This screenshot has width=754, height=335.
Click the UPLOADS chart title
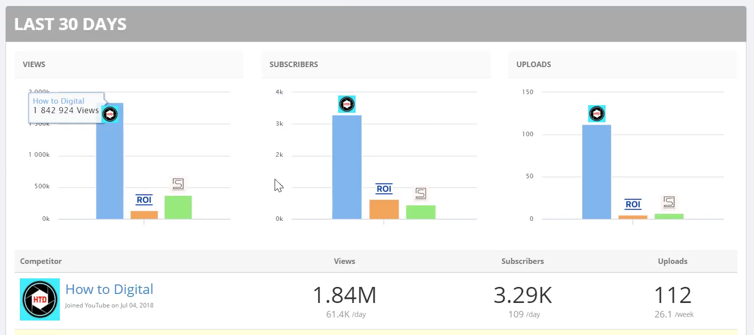coord(534,64)
